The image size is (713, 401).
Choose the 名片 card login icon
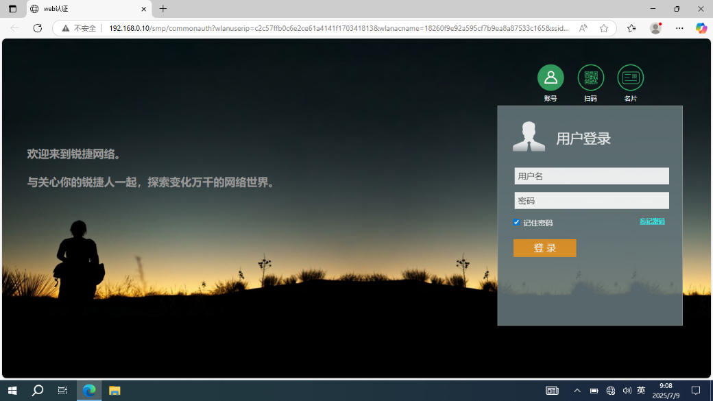click(630, 78)
